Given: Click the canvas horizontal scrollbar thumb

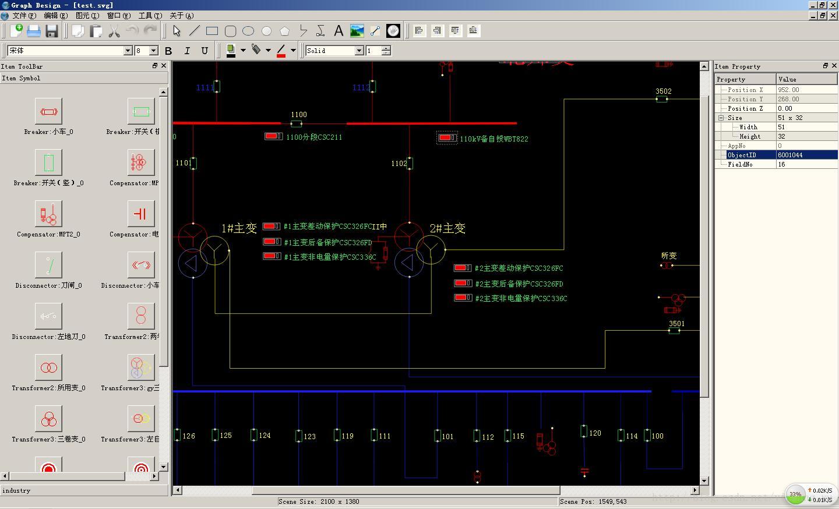Looking at the screenshot, I should tap(406, 490).
